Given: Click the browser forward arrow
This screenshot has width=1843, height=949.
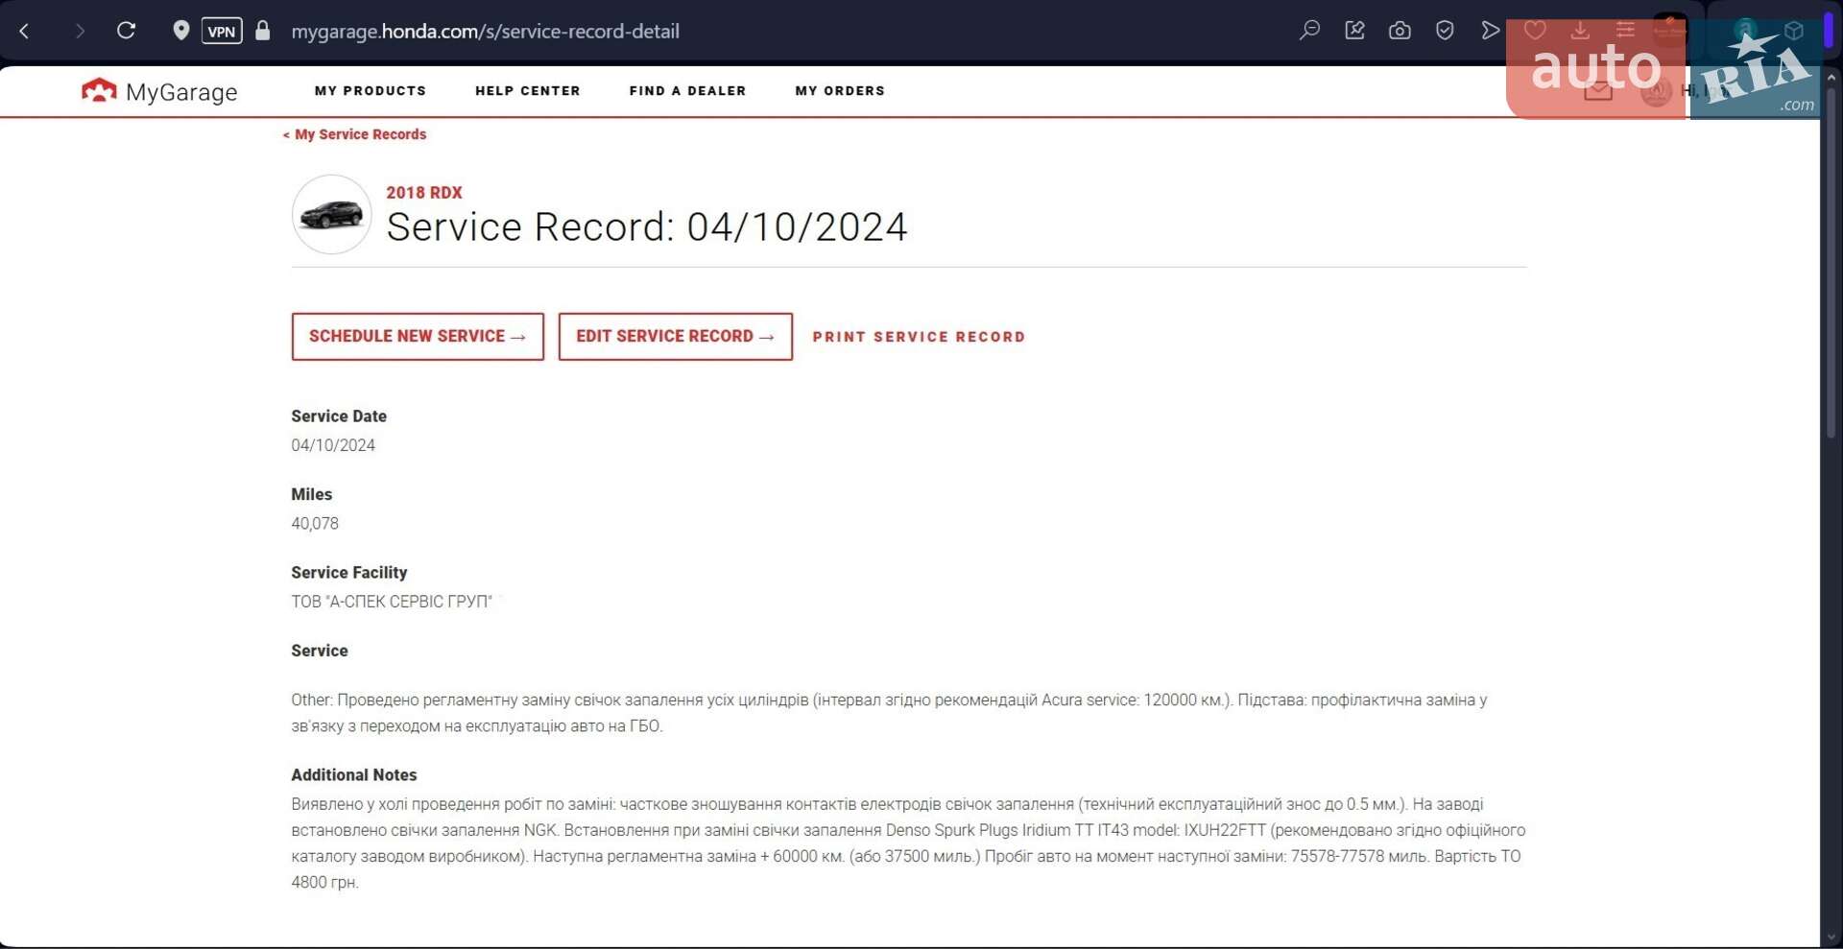Looking at the screenshot, I should click(x=79, y=32).
